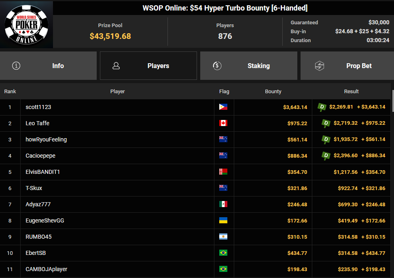Click the bounty $561.14 in the Bounty column
Image resolution: width=394 pixels, height=278 pixels.
tap(297, 139)
